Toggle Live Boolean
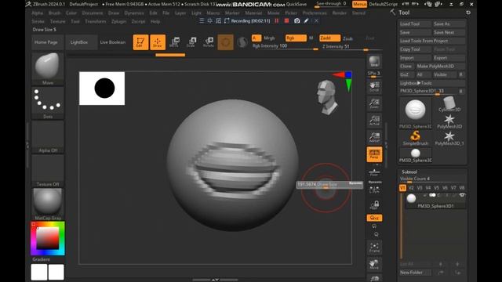Image resolution: width=502 pixels, height=282 pixels. coord(113,42)
